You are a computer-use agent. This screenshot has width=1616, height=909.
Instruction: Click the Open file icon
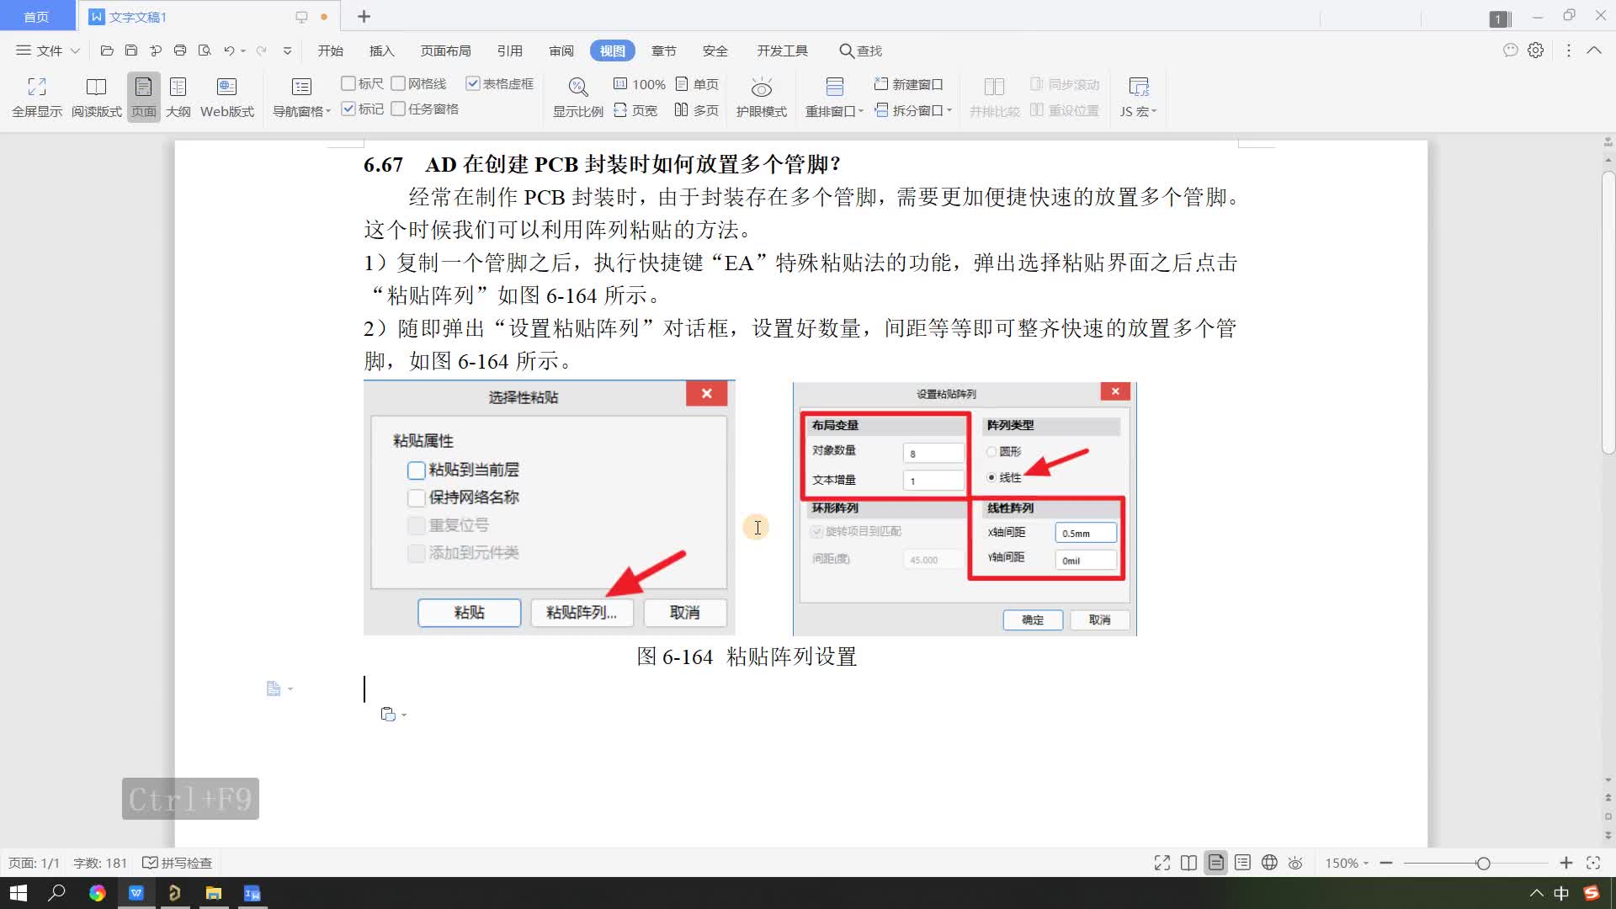tap(107, 50)
